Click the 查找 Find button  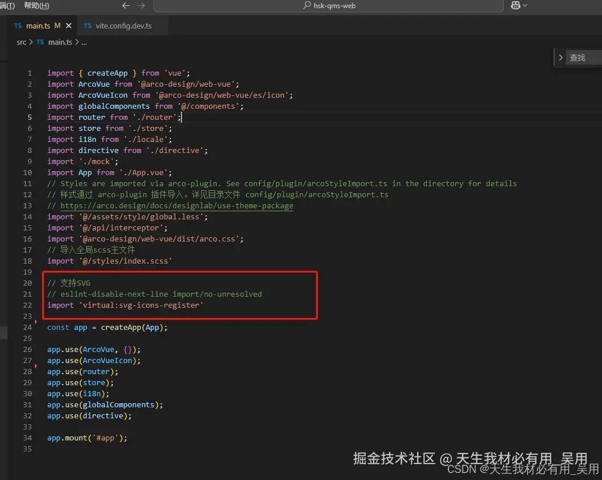pyautogui.click(x=576, y=57)
